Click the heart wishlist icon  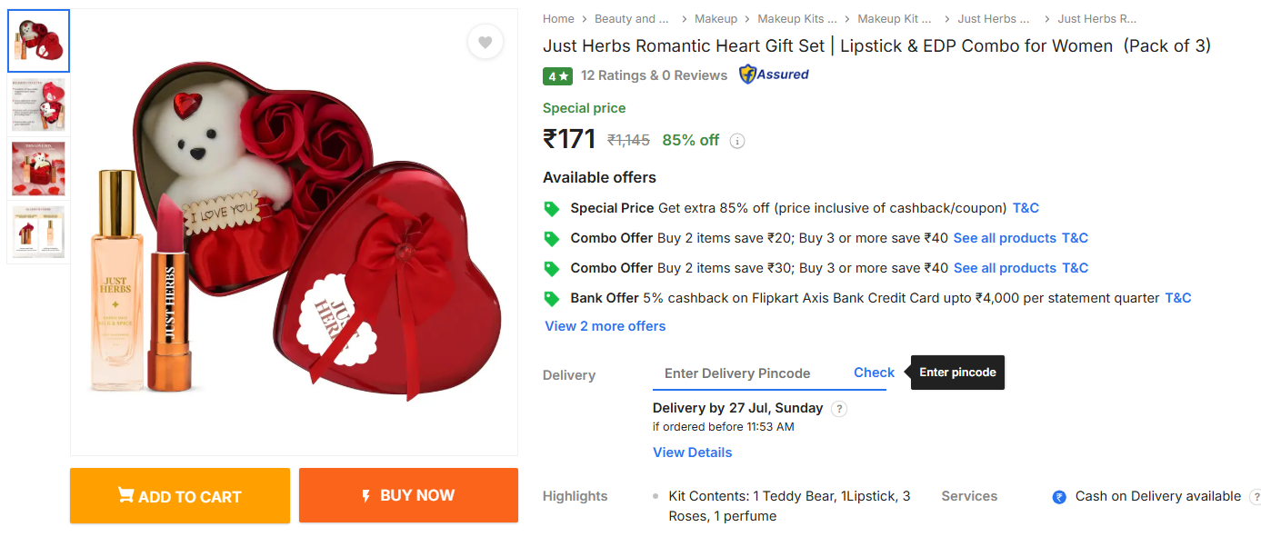pyautogui.click(x=485, y=42)
